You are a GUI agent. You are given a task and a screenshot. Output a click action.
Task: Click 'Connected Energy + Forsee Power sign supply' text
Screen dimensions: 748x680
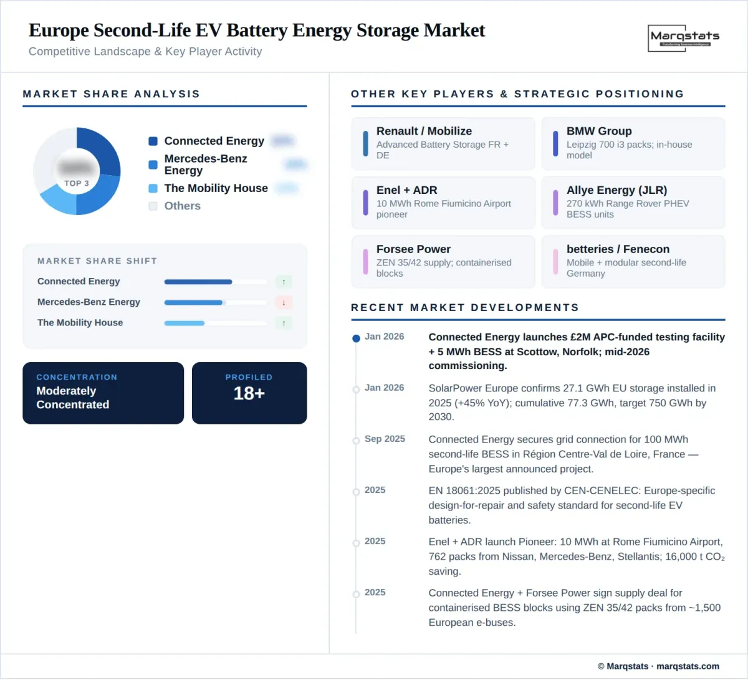[x=575, y=608]
